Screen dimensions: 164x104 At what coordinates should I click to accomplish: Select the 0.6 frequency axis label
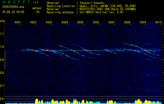[2, 99]
